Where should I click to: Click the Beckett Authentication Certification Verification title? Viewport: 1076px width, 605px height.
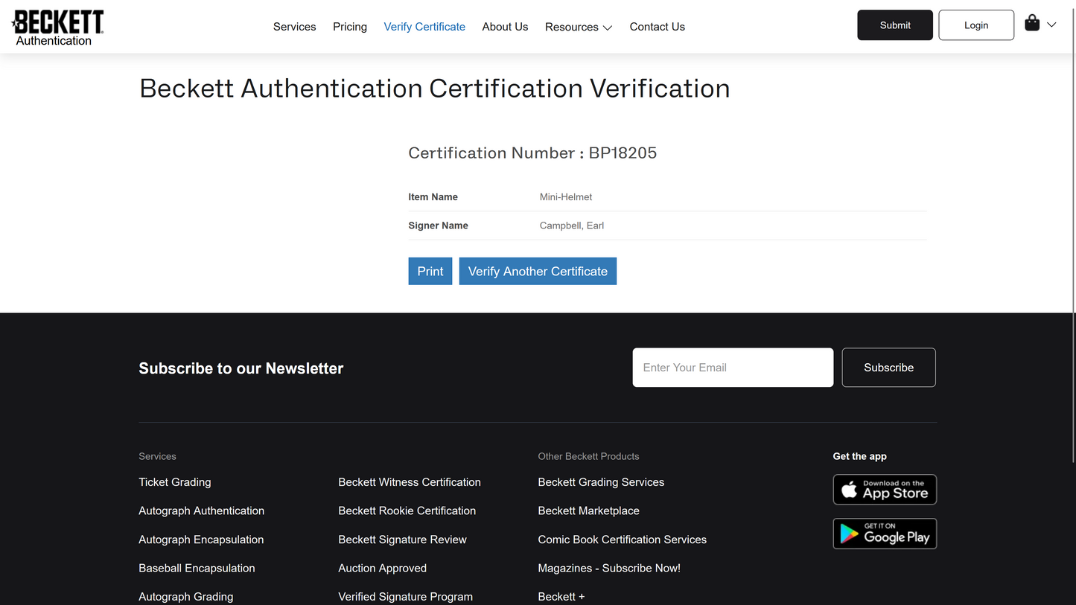click(435, 89)
